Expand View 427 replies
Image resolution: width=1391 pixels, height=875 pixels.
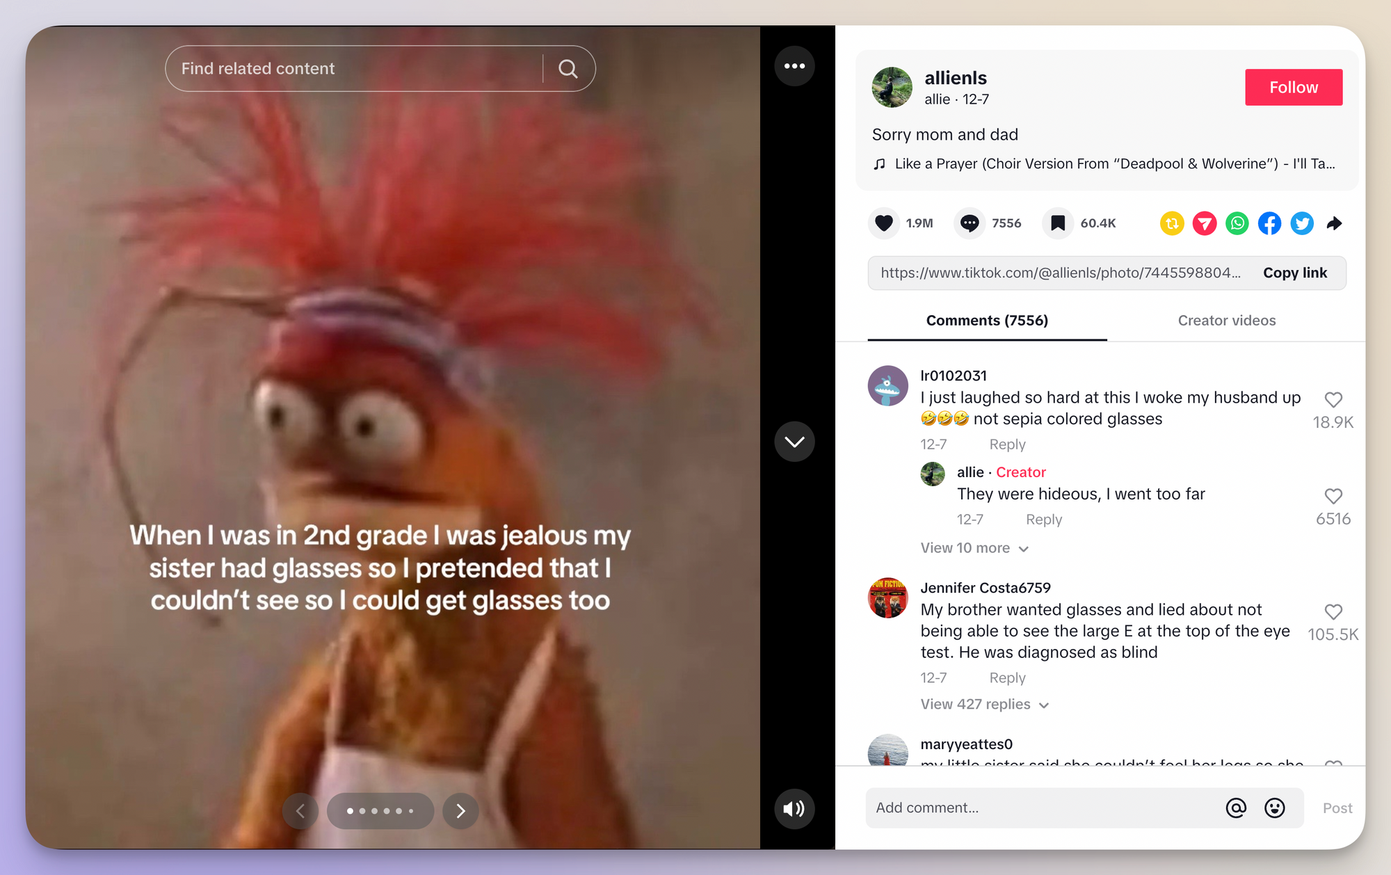pyautogui.click(x=985, y=705)
